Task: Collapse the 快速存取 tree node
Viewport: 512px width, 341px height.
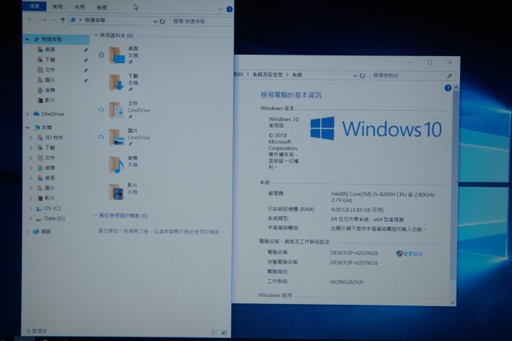Action: 28,39
